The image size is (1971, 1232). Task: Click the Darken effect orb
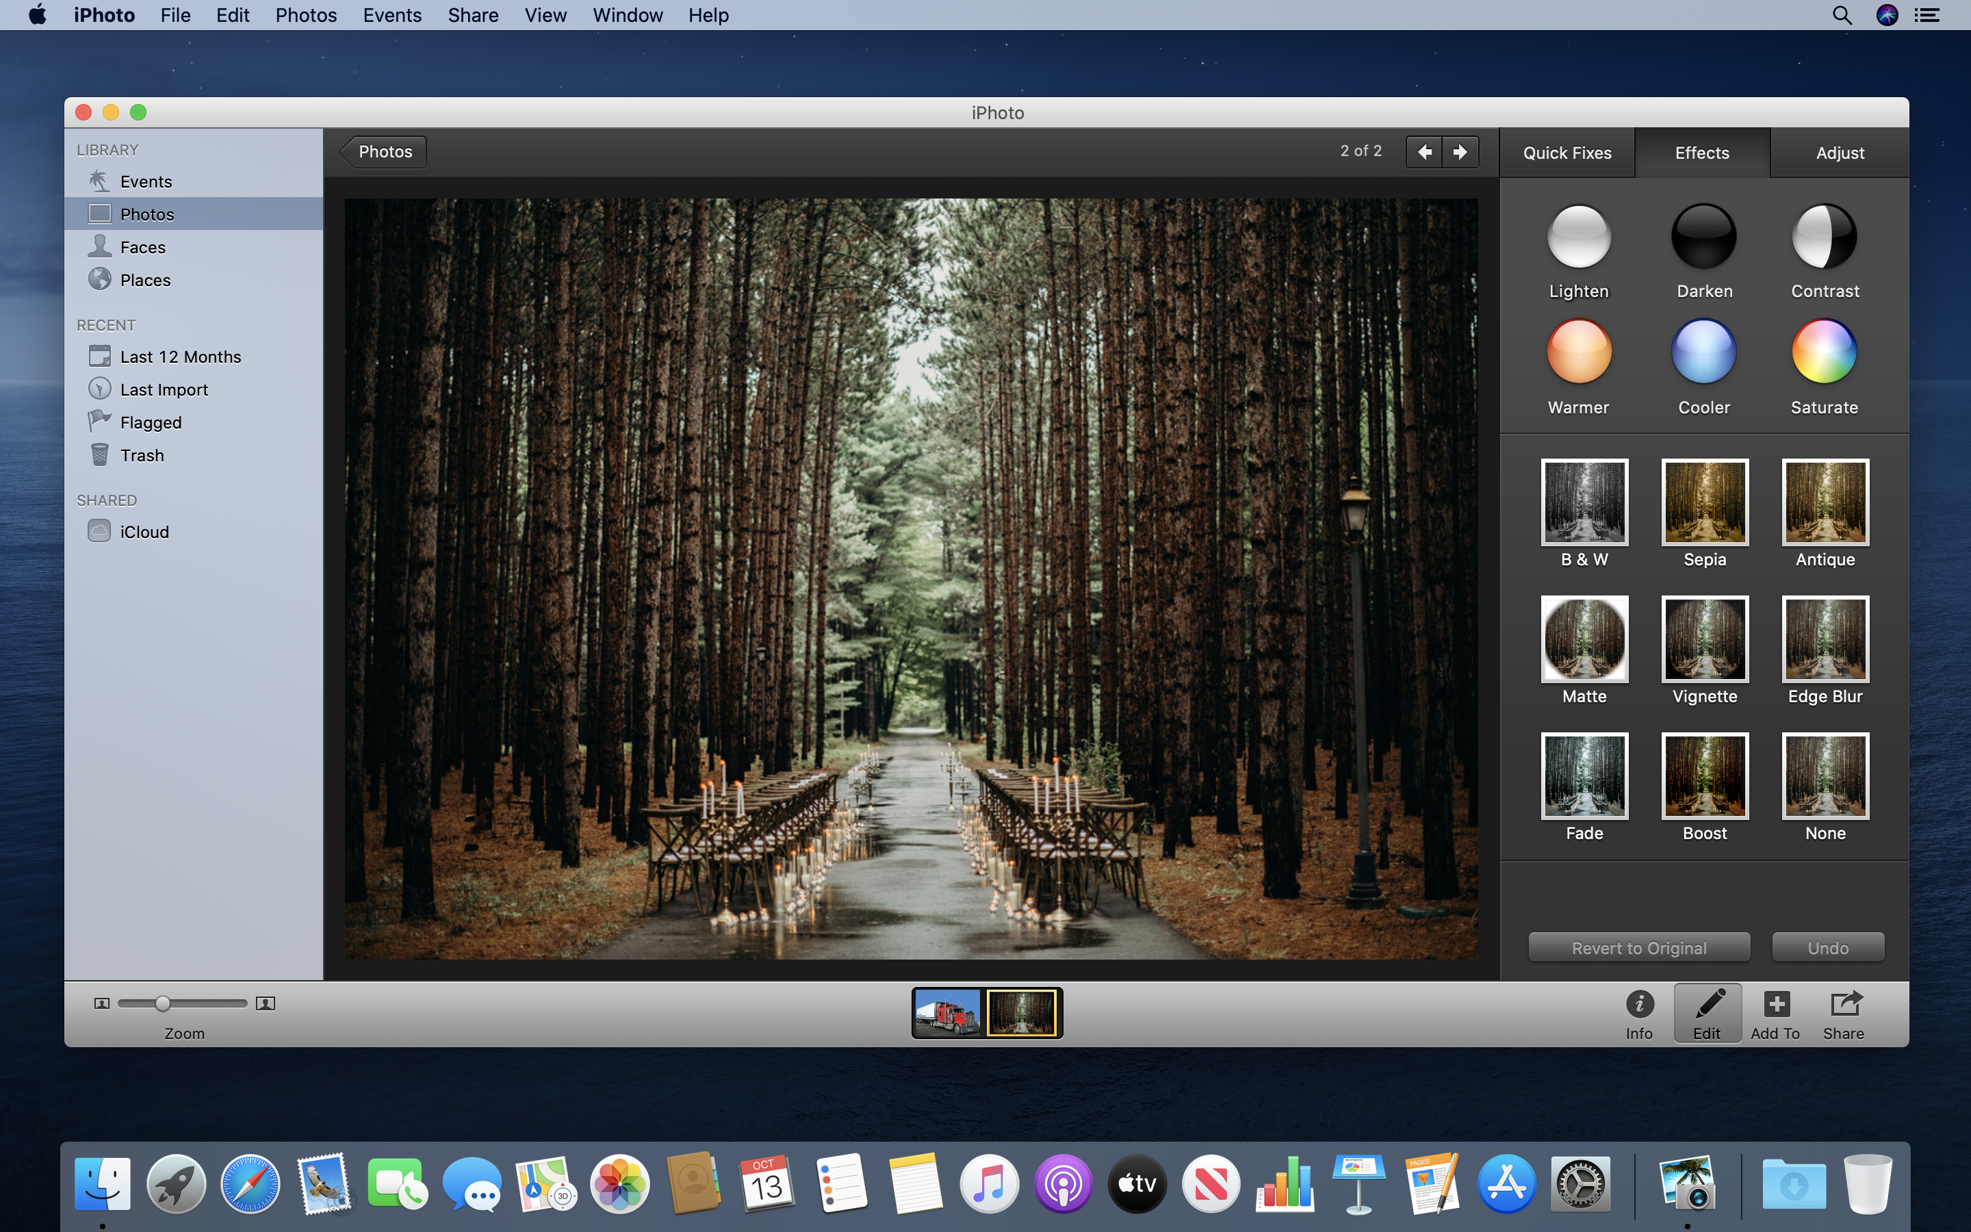(1703, 236)
